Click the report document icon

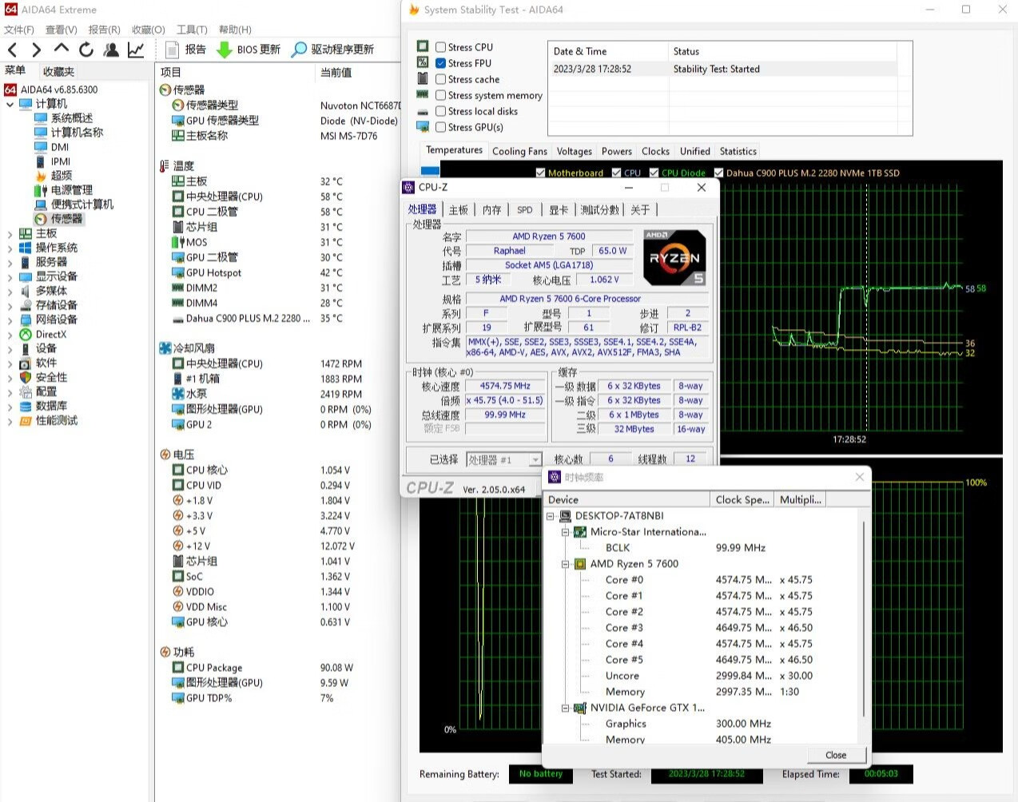[x=172, y=50]
